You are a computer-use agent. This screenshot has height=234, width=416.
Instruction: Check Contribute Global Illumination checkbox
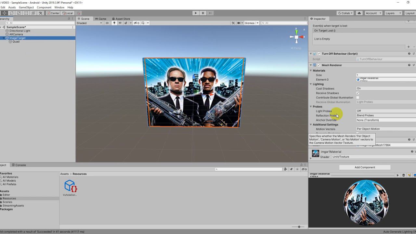(357, 97)
